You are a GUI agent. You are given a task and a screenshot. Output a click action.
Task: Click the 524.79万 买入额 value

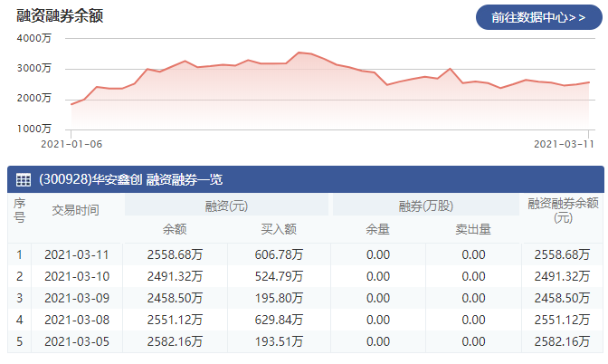pos(279,276)
